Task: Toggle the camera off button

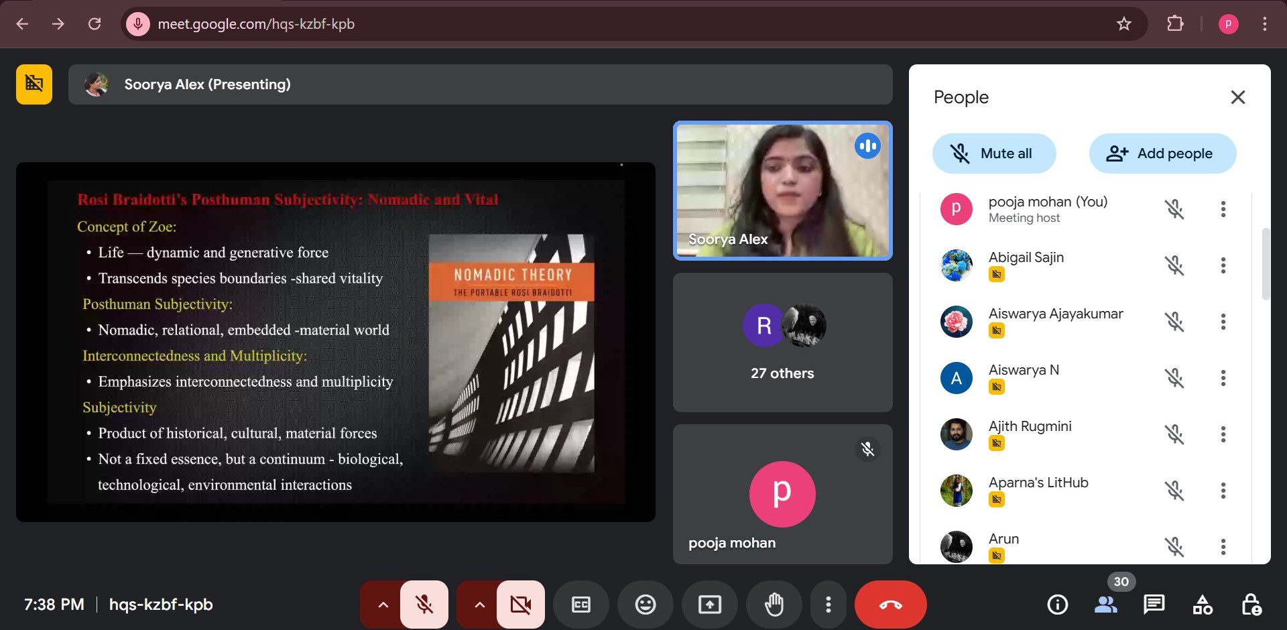Action: (520, 605)
